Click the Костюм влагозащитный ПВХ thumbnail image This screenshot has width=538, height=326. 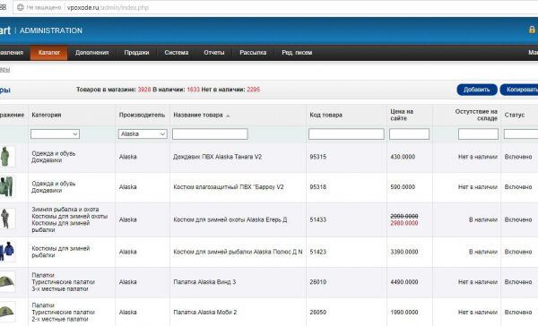point(7,187)
